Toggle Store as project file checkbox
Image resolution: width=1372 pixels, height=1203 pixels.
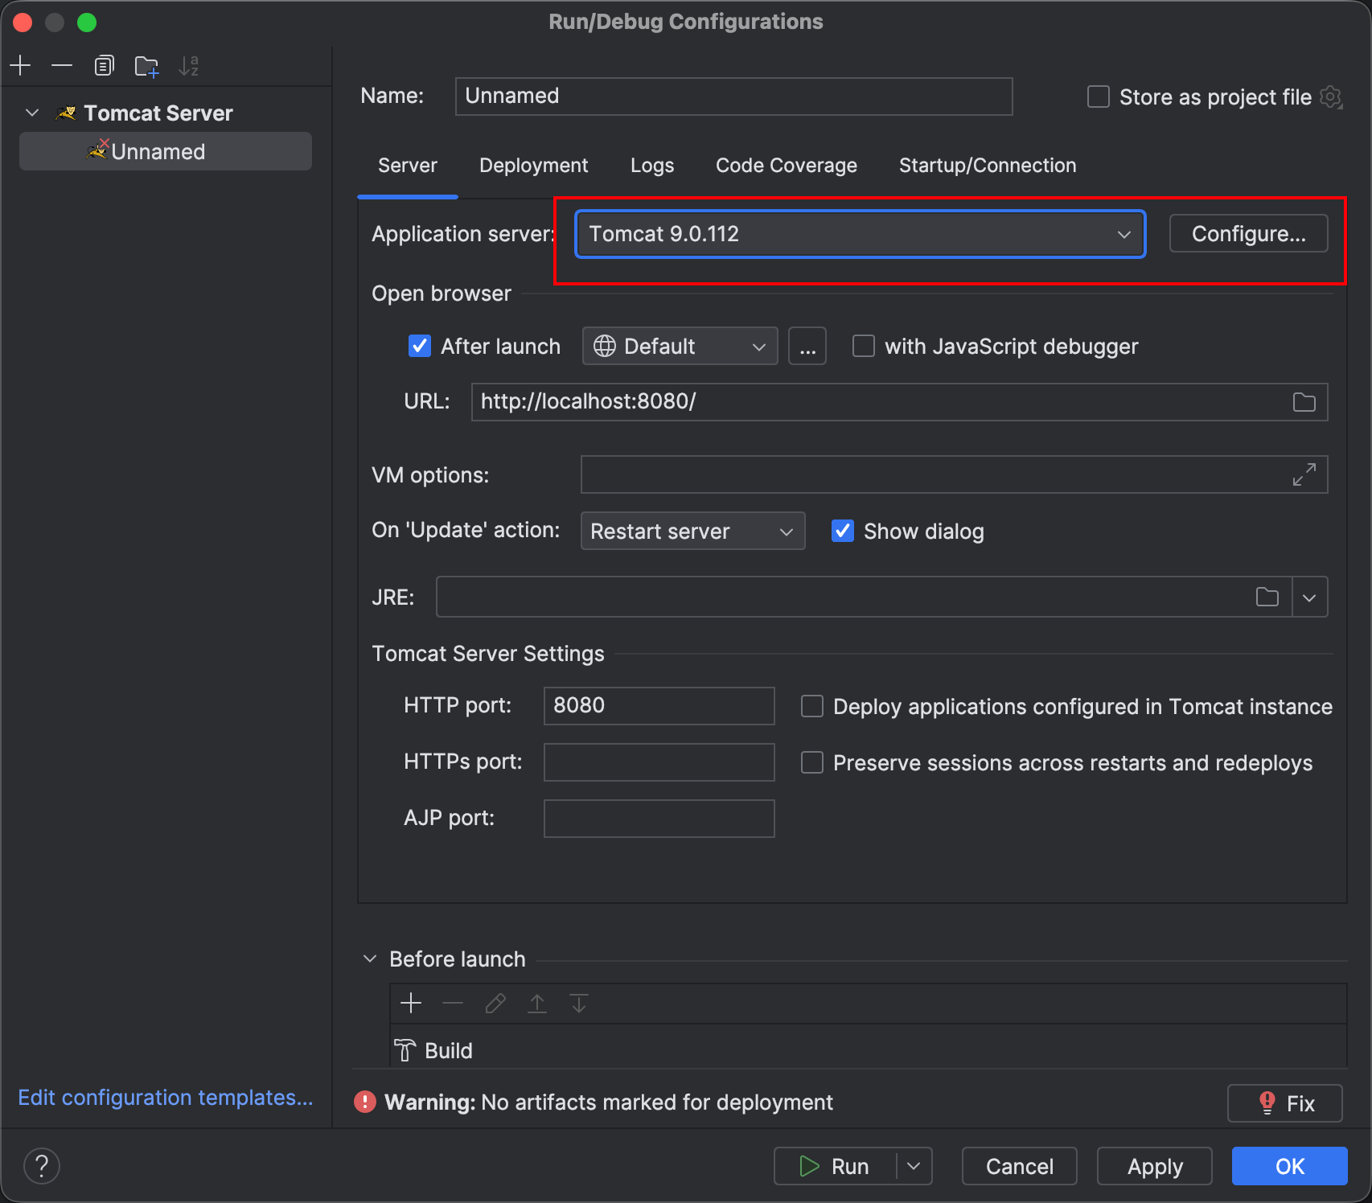(1099, 97)
